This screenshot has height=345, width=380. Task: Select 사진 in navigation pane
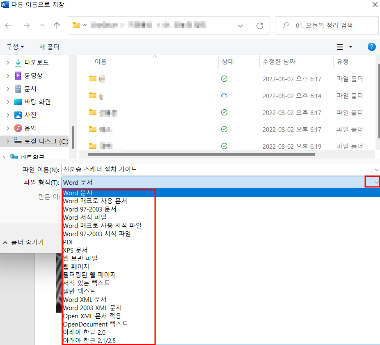click(x=30, y=115)
